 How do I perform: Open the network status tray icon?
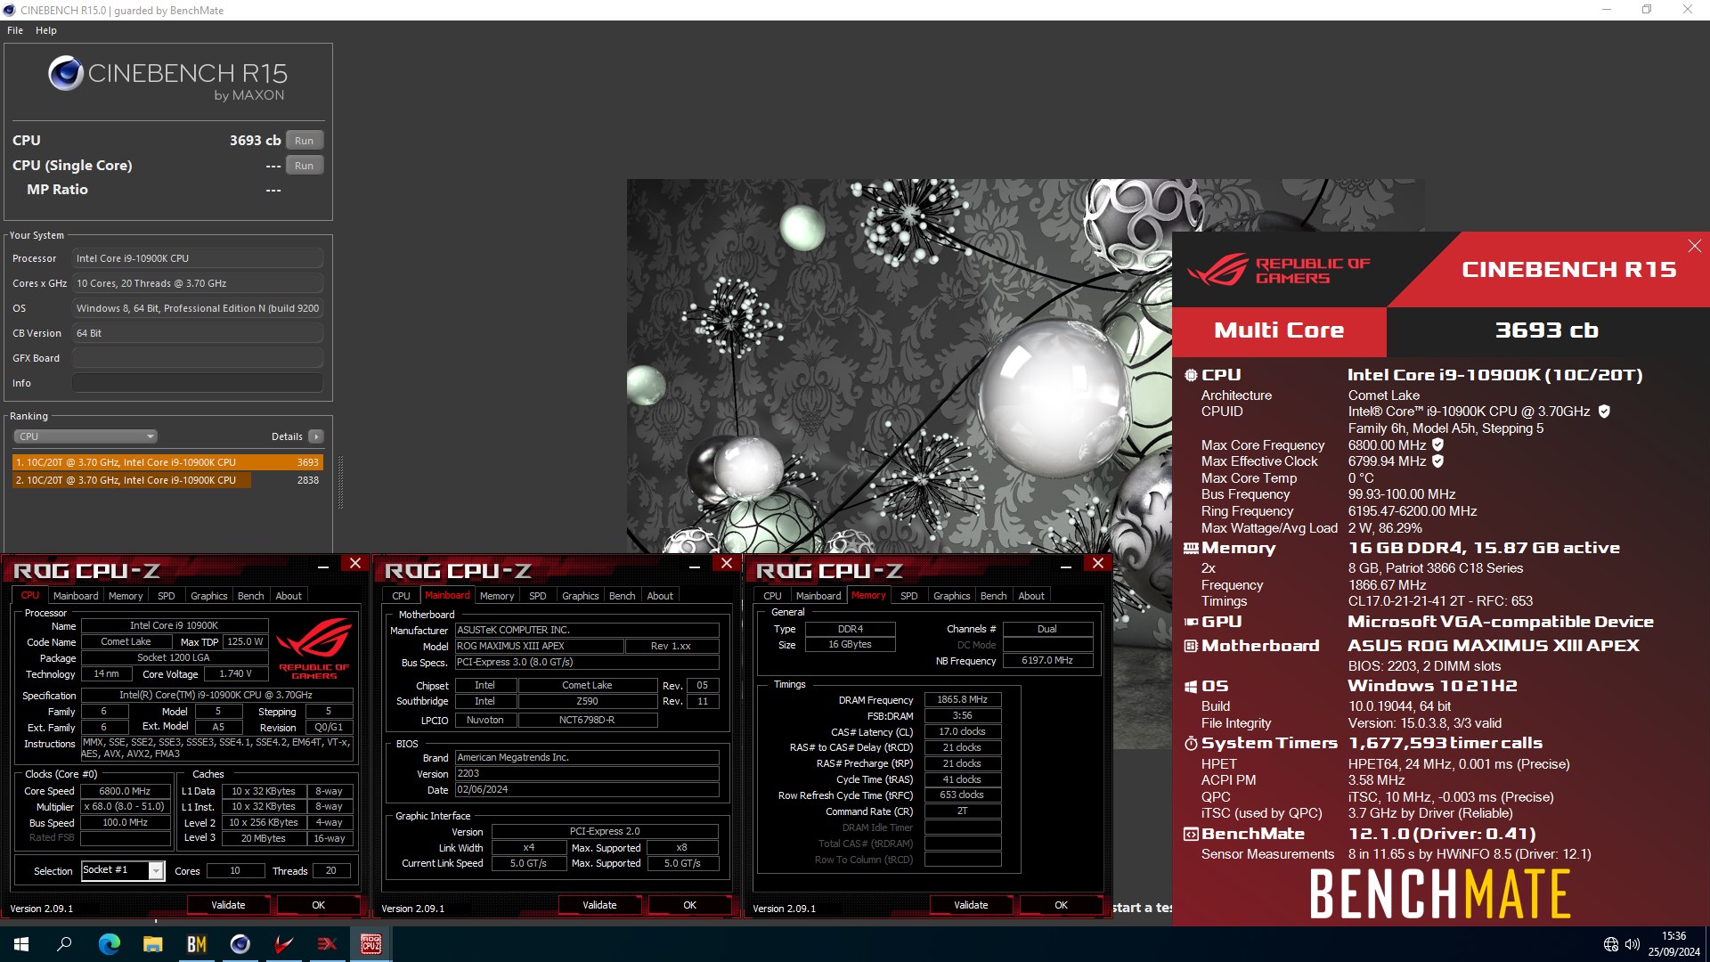pyautogui.click(x=1610, y=944)
